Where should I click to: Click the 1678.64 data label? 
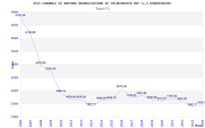pos(71,97)
